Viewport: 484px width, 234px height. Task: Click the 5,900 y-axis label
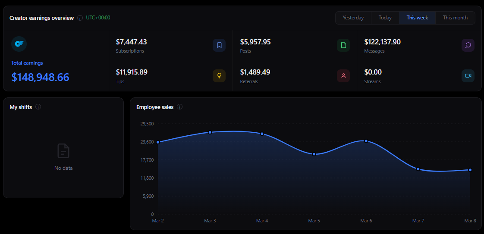[x=148, y=196]
